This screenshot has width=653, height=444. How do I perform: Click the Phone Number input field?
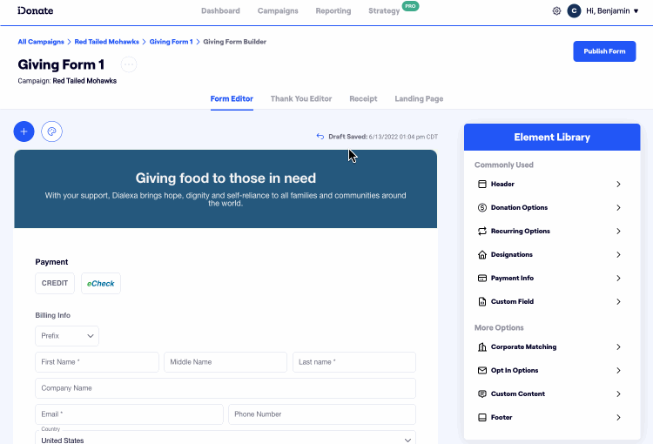322,414
